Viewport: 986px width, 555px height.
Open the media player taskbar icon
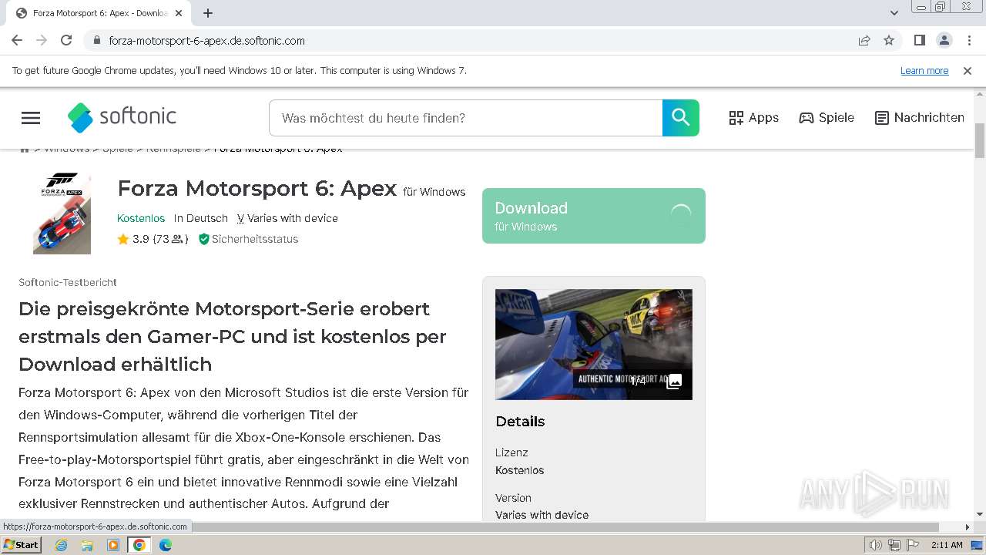tap(113, 545)
